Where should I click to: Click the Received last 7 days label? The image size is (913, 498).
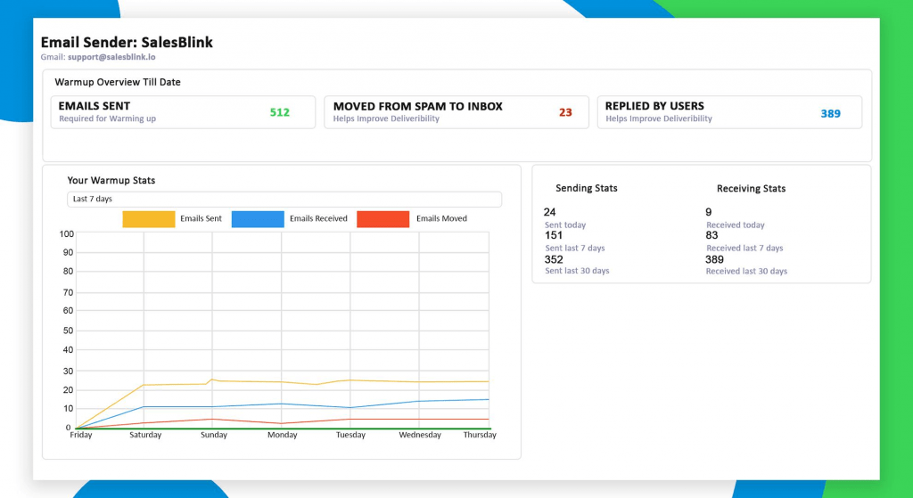click(x=744, y=248)
